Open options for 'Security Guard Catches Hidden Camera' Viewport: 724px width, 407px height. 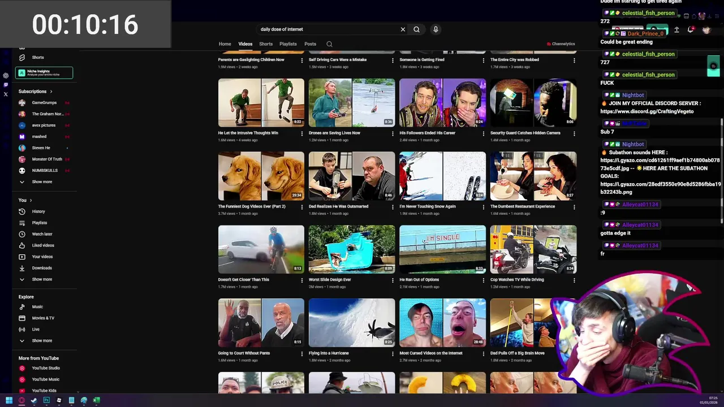coord(574,133)
